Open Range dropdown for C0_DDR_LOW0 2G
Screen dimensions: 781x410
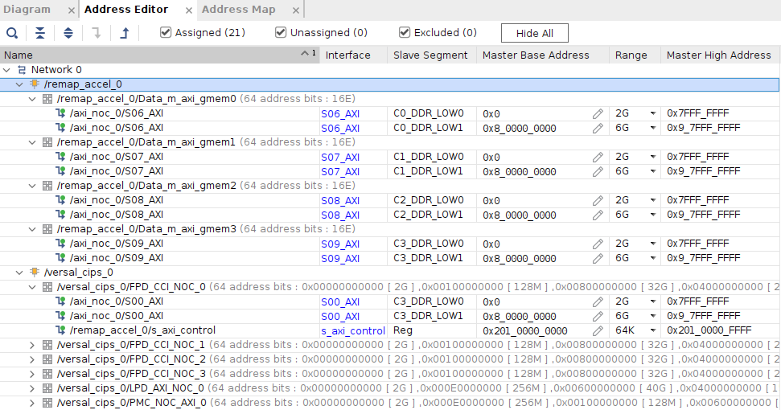pyautogui.click(x=652, y=114)
